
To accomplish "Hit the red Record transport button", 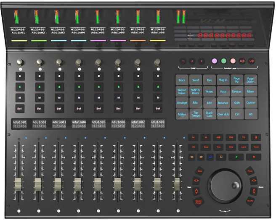I will (253, 157).
